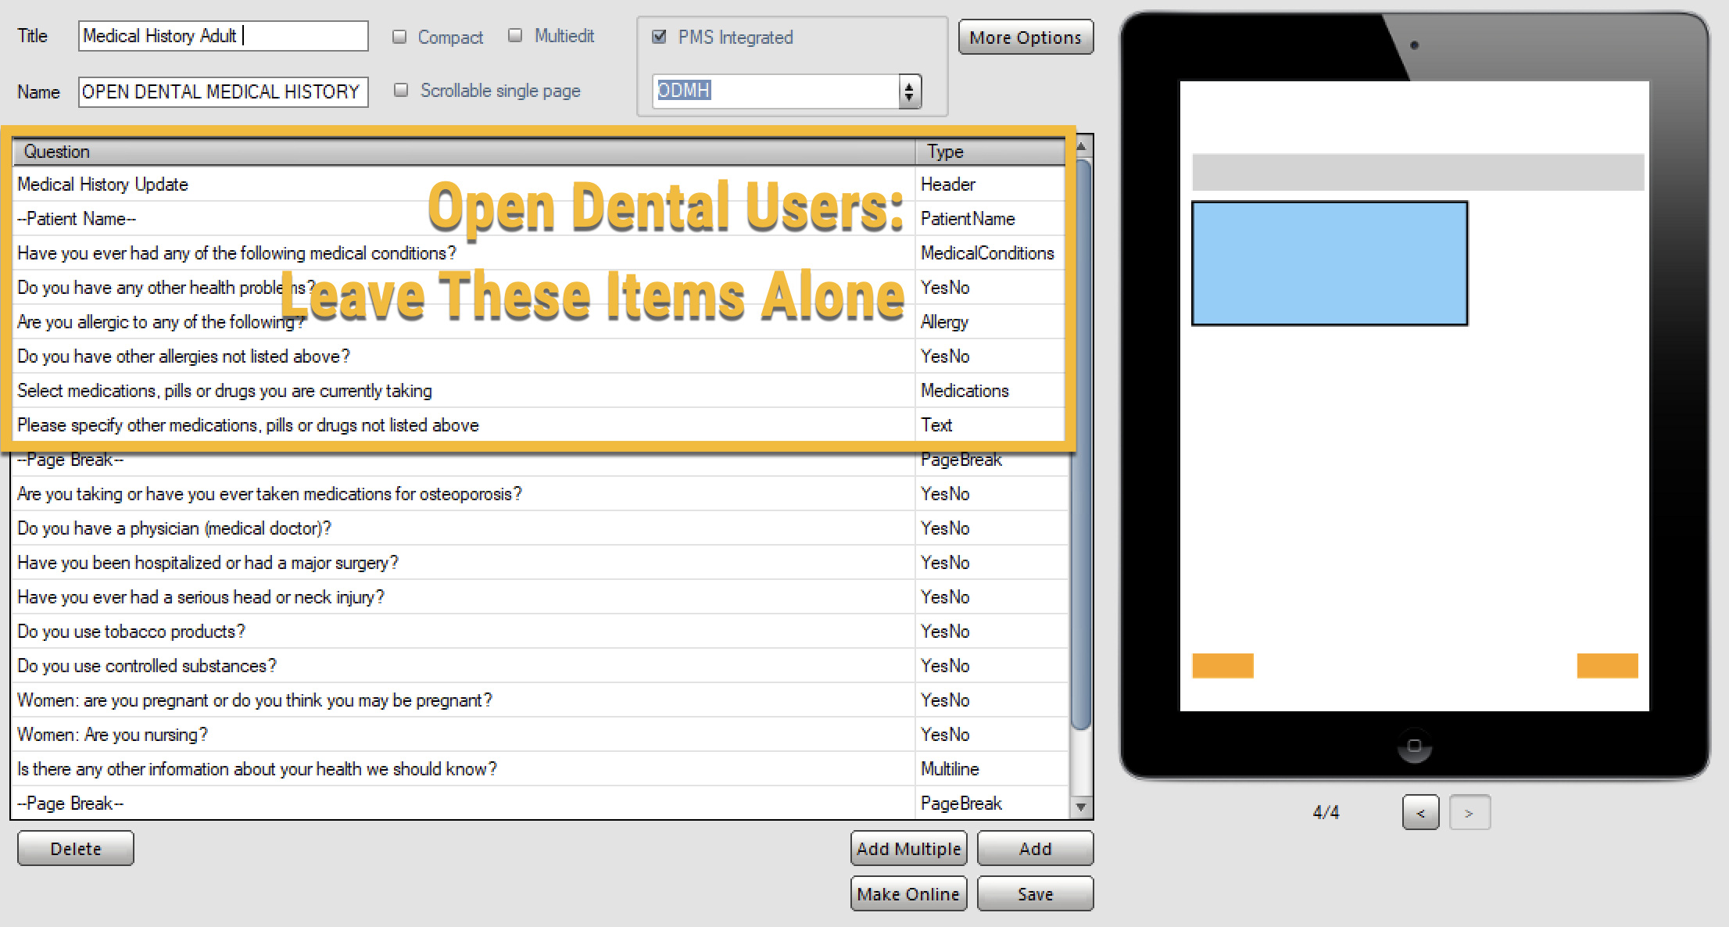Uncheck the PMS Integrated checkbox
The height and width of the screenshot is (927, 1729).
click(x=659, y=37)
